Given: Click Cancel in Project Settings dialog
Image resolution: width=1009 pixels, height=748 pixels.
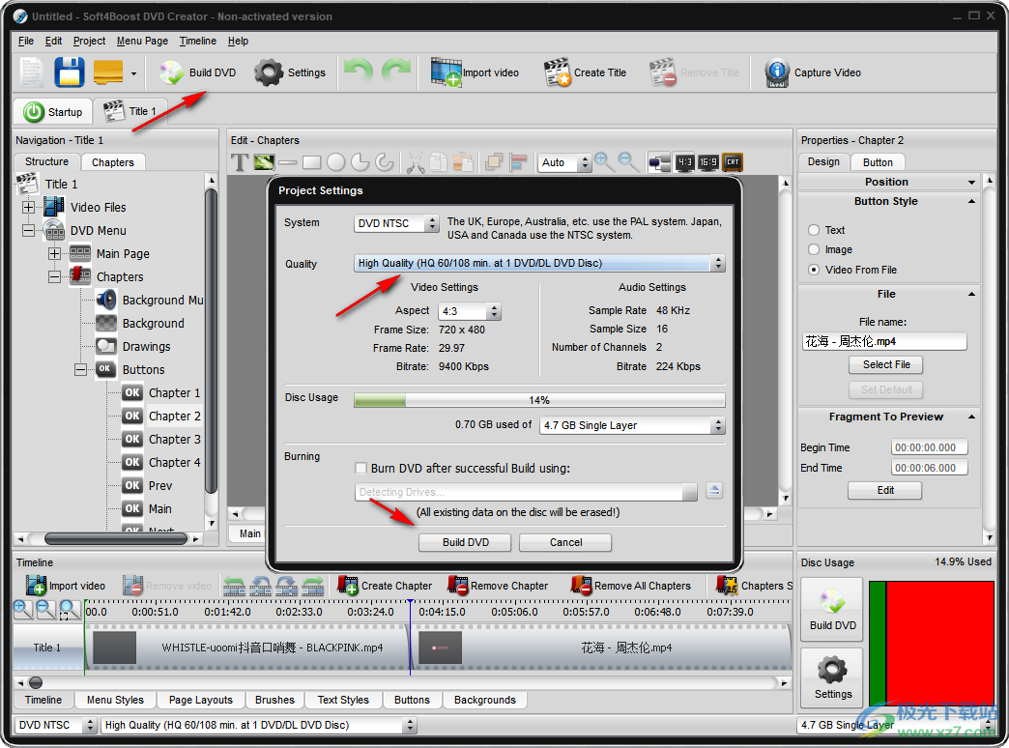Looking at the screenshot, I should point(565,543).
